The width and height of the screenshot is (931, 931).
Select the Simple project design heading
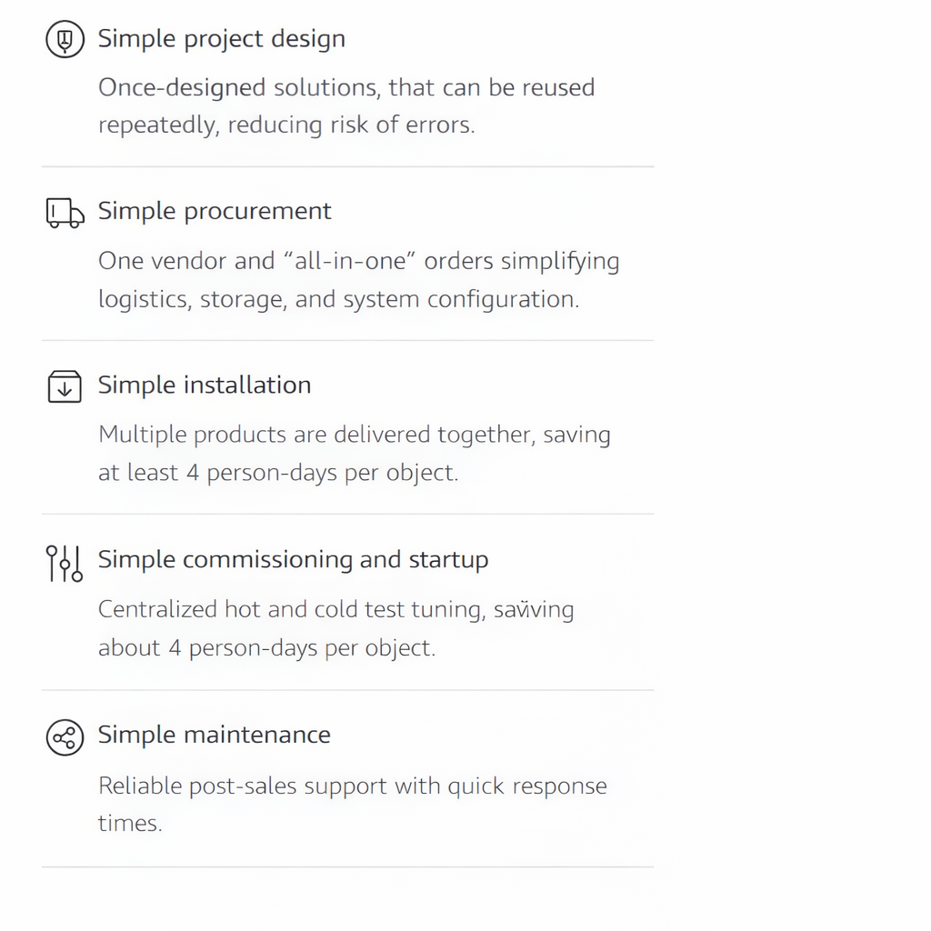[221, 39]
